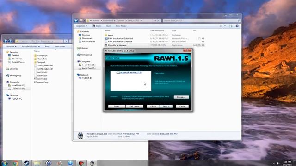Screen dimensions: 296x166
Task: Select the temp folder icon in the front Explorer window
Action: (106, 35)
